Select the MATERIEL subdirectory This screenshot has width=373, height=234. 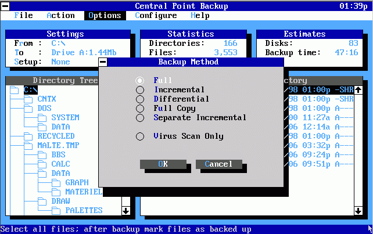click(x=84, y=192)
